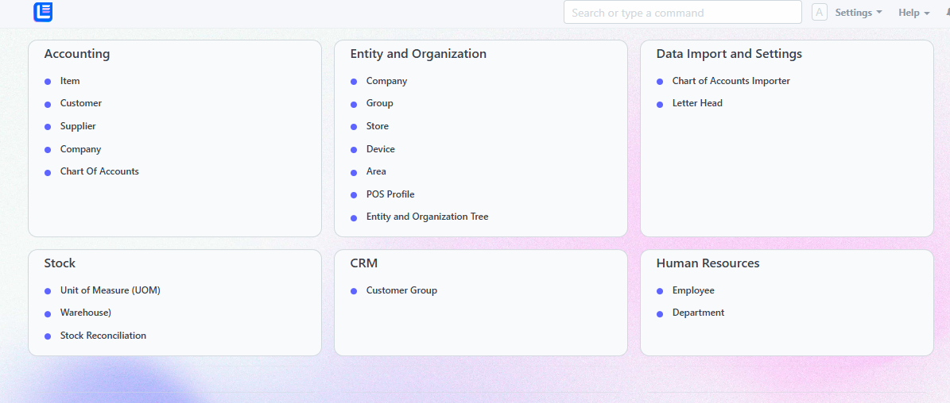
Task: Open the Department link
Action: point(698,313)
